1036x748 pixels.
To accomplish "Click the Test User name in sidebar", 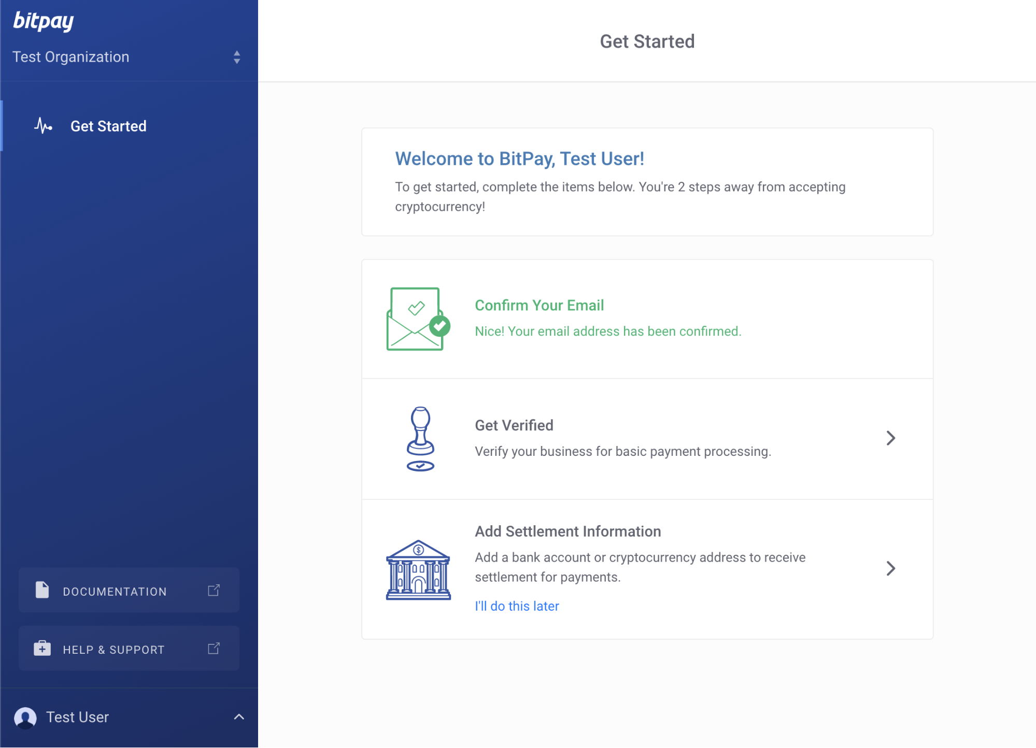I will [x=78, y=717].
